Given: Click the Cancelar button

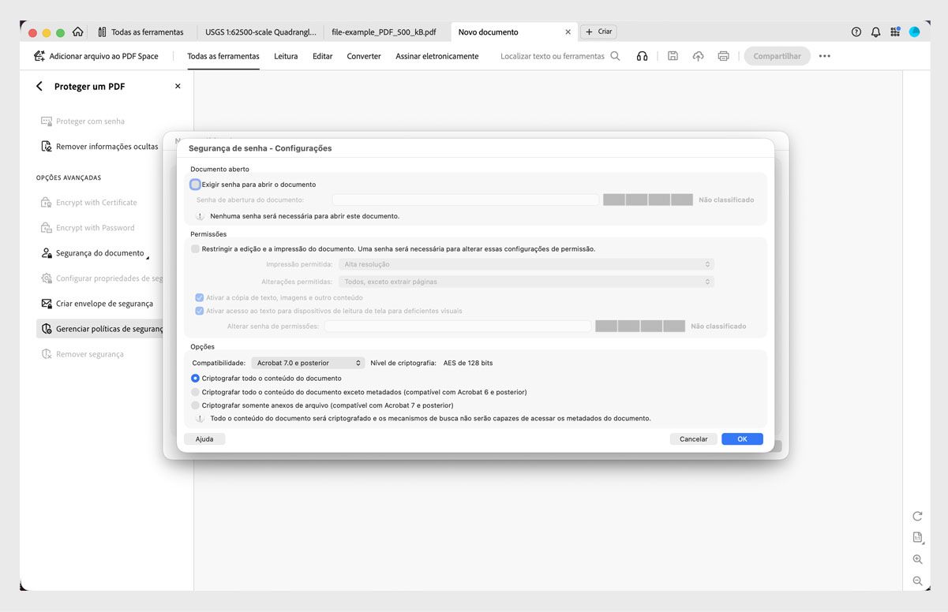Looking at the screenshot, I should tap(694, 438).
